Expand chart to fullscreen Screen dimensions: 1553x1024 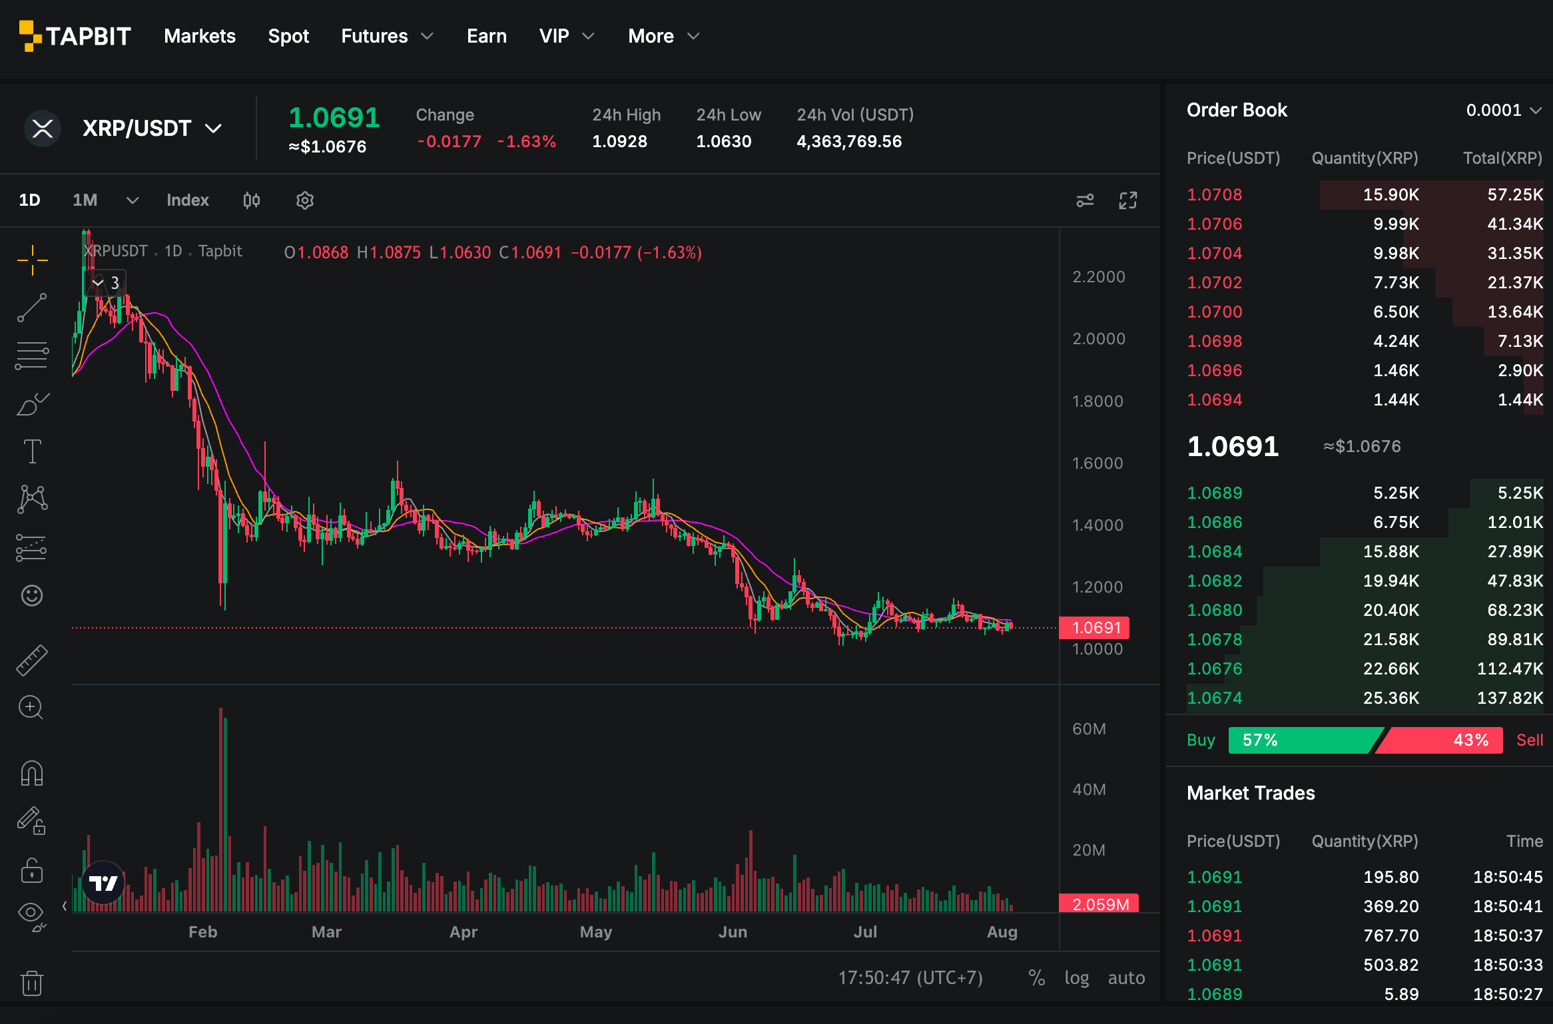(1128, 200)
